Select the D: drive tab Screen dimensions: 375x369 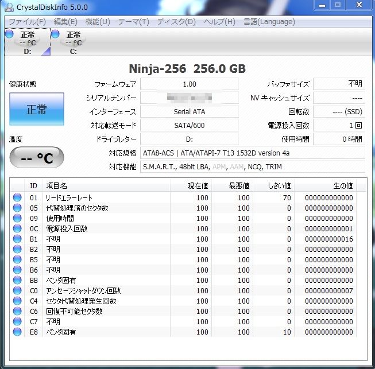[x=28, y=42]
